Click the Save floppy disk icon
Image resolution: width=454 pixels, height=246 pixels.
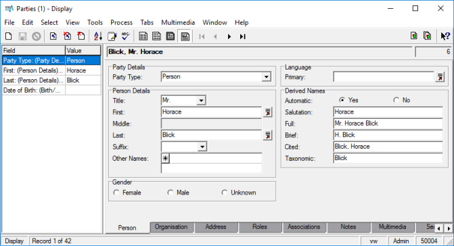22,36
